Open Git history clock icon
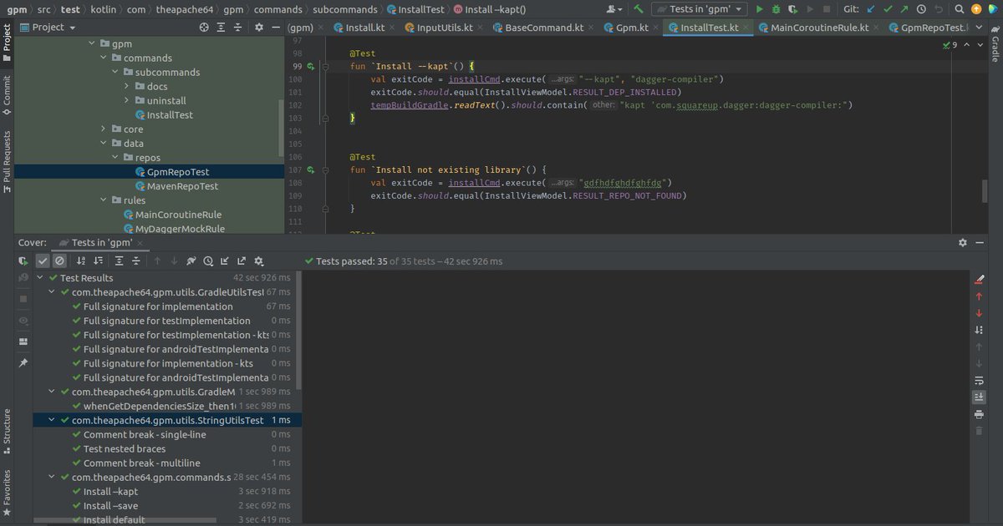 [x=922, y=9]
